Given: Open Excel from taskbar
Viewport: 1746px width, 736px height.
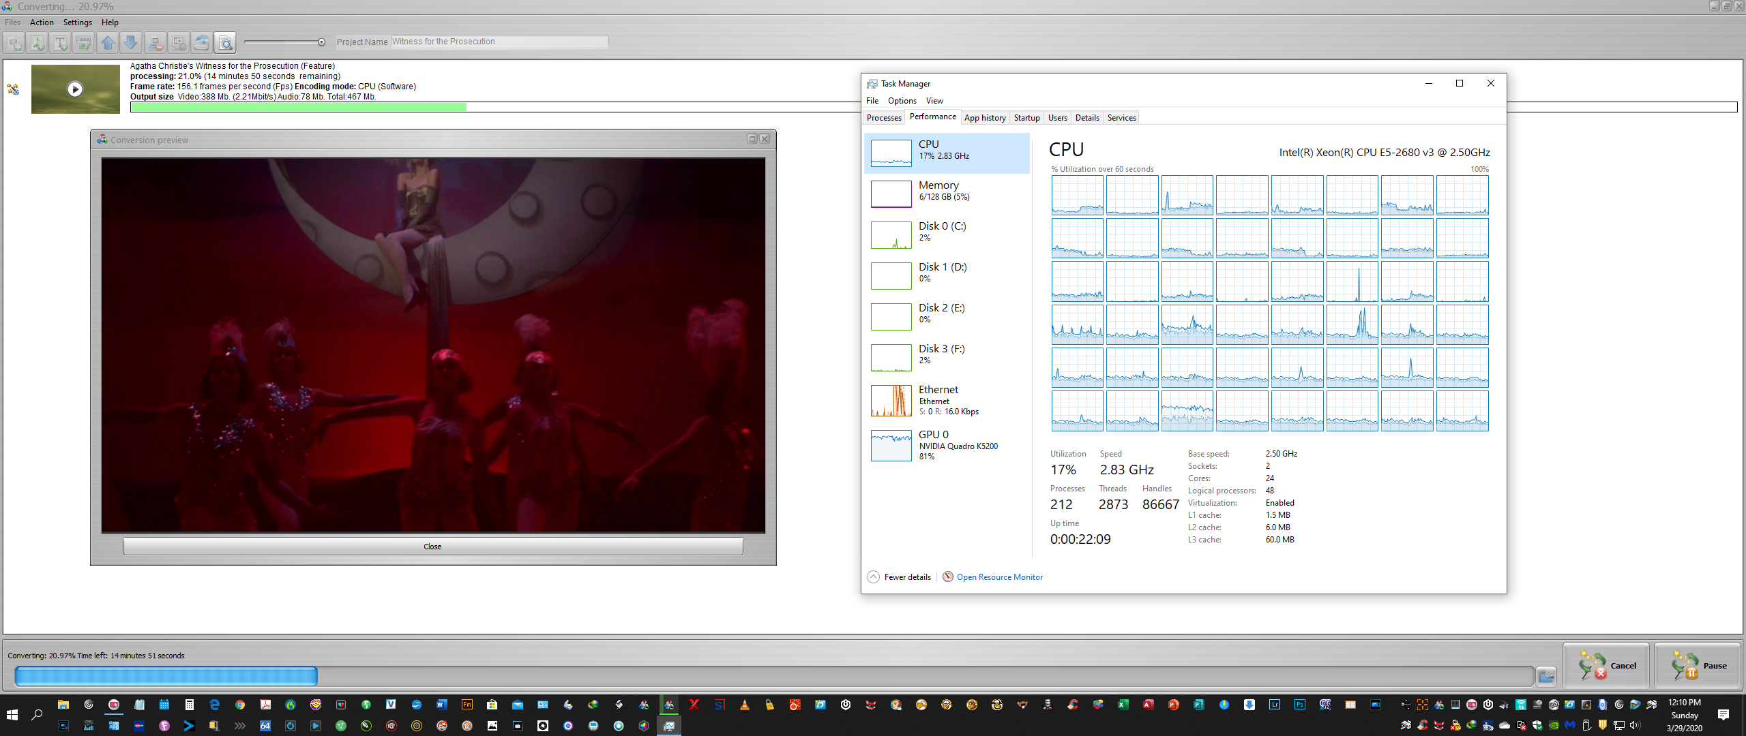Looking at the screenshot, I should tap(1123, 705).
